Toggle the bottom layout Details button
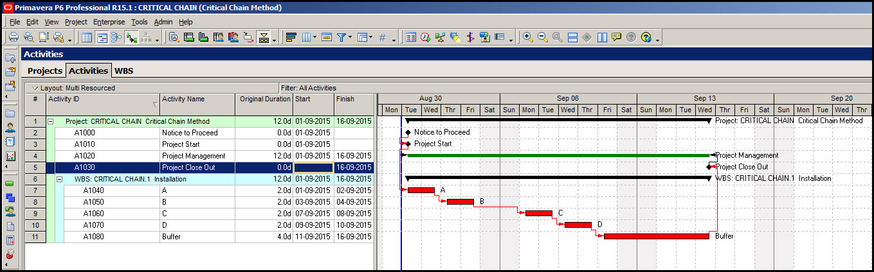The width and height of the screenshot is (874, 272). tap(264, 37)
